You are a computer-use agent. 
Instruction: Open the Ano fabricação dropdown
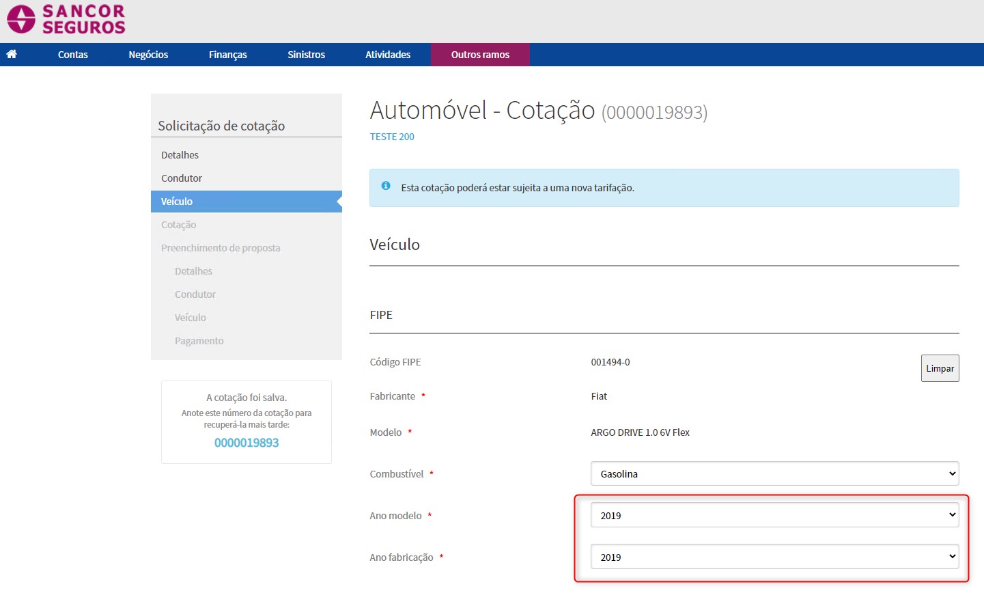774,557
